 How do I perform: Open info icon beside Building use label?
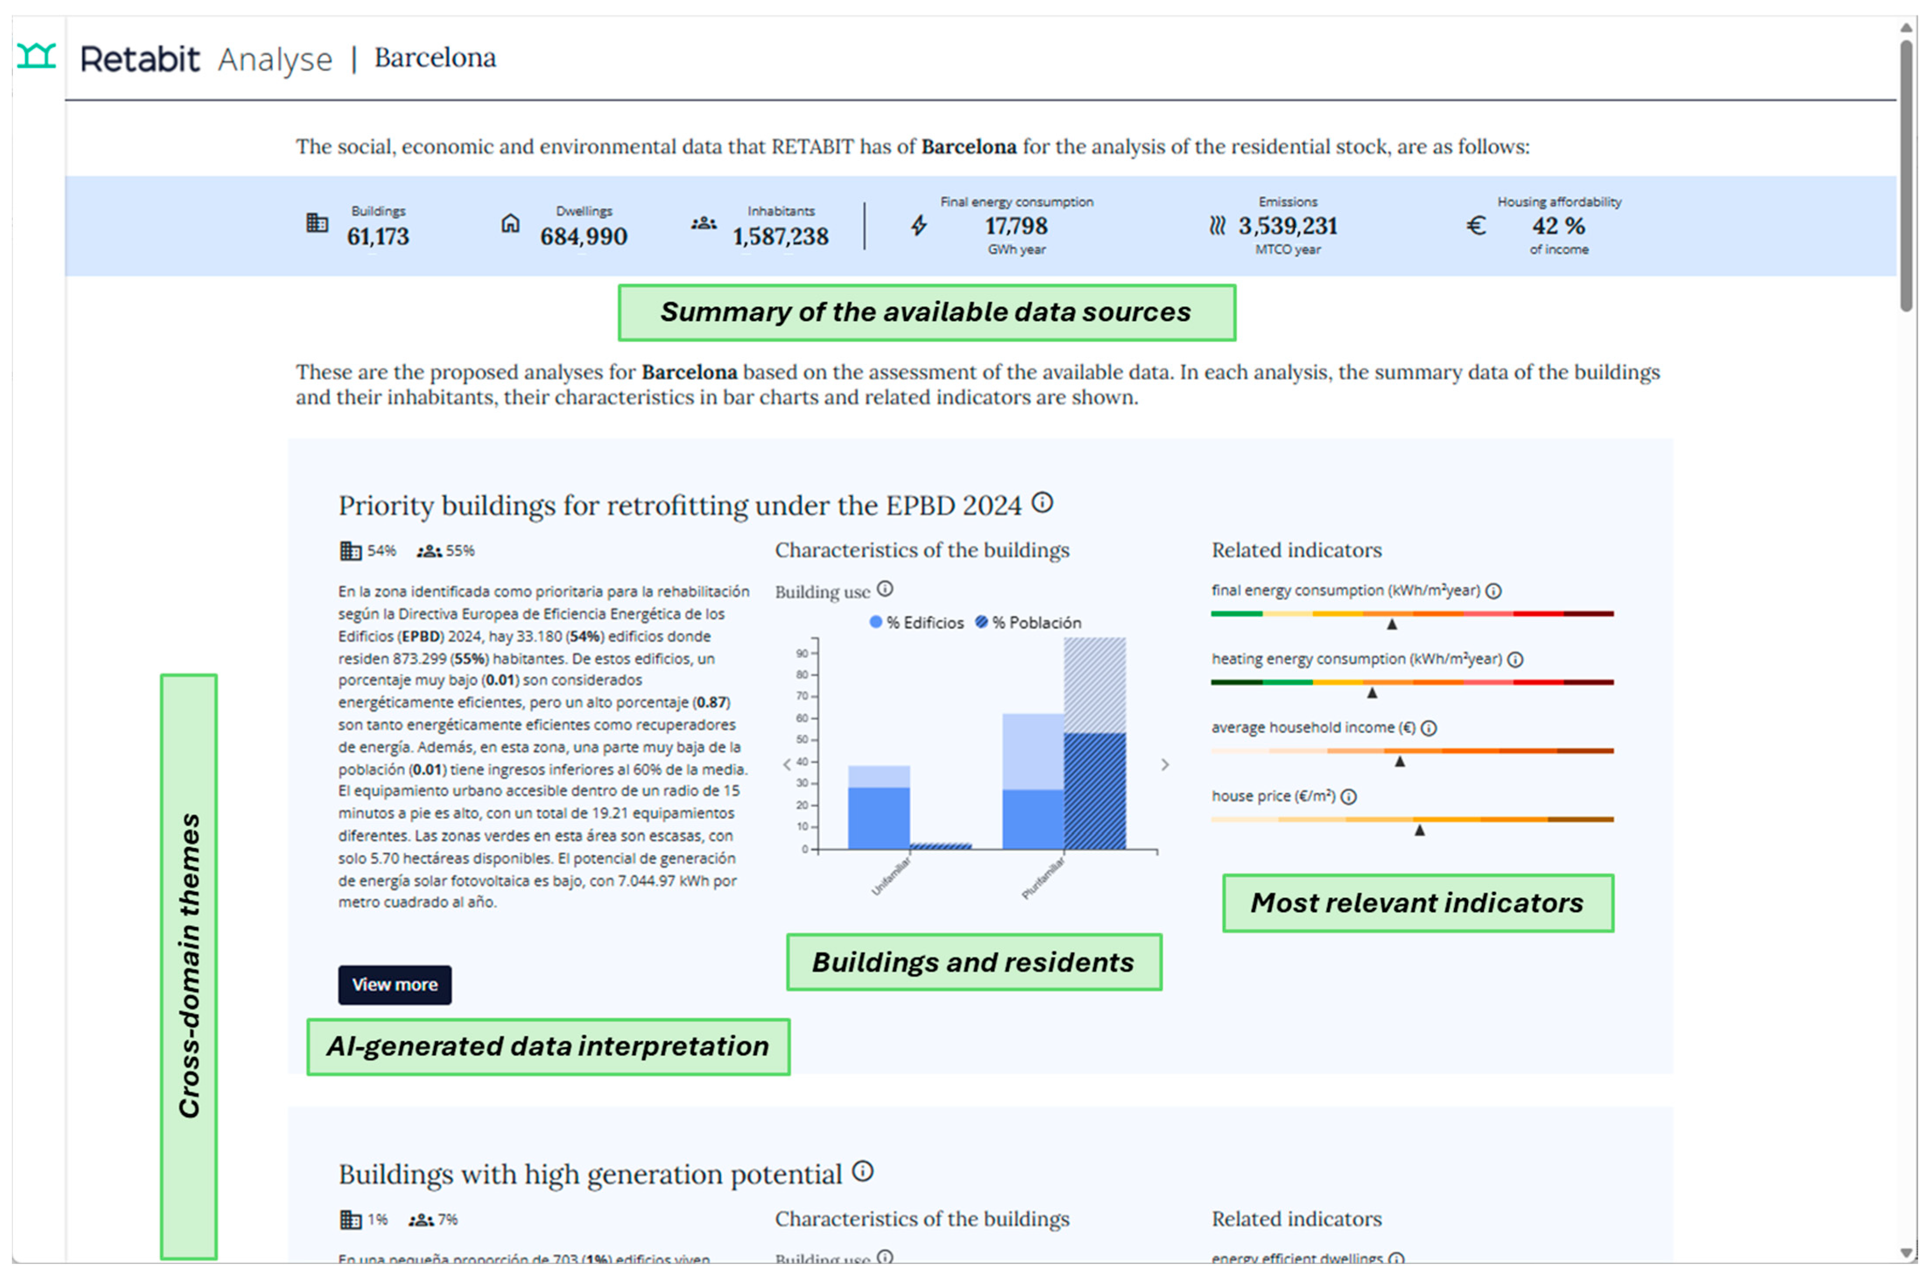click(885, 589)
